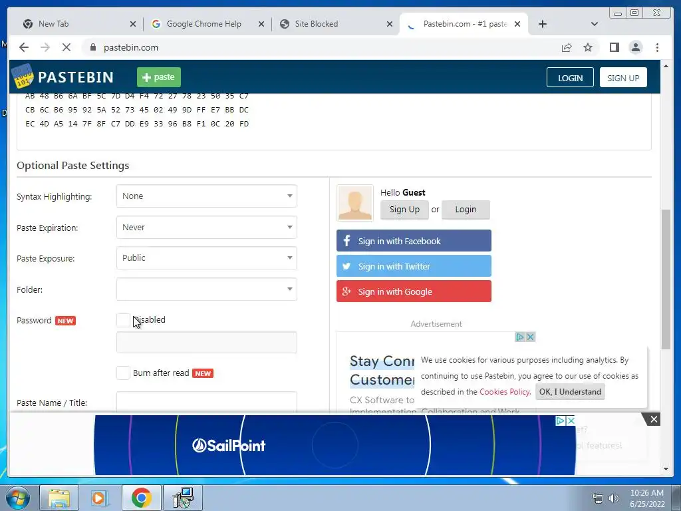
Task: Open a new tab with the plus button
Action: pyautogui.click(x=543, y=24)
